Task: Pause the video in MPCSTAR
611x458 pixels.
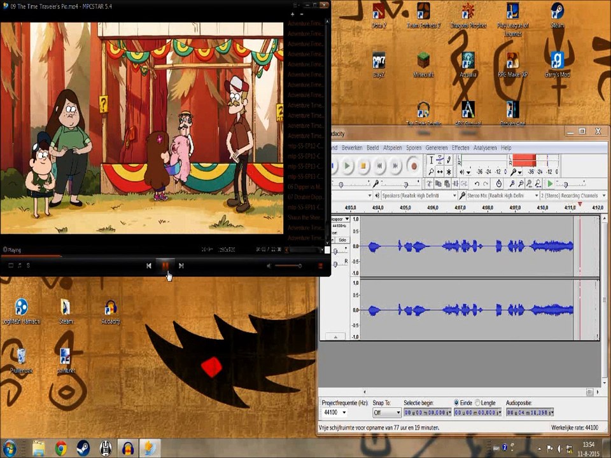Action: (x=165, y=266)
